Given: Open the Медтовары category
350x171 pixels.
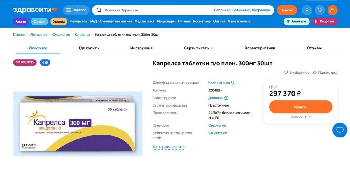Looking at the screenshot, I should [166, 21].
